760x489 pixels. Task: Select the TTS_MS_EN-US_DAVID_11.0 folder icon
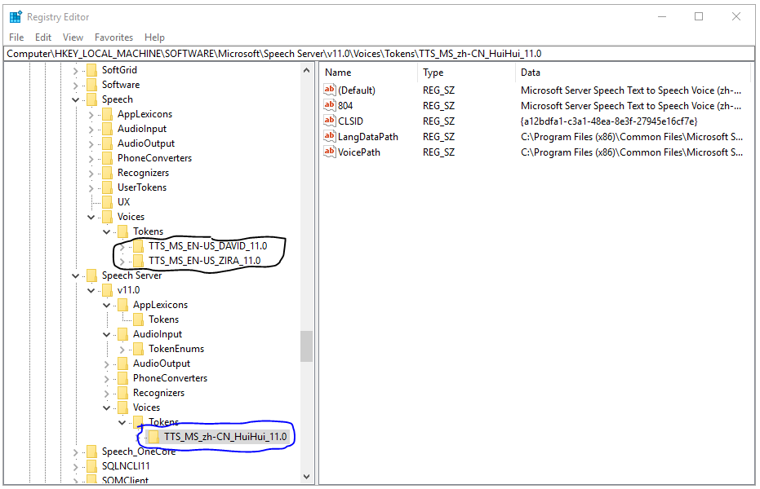click(x=138, y=246)
